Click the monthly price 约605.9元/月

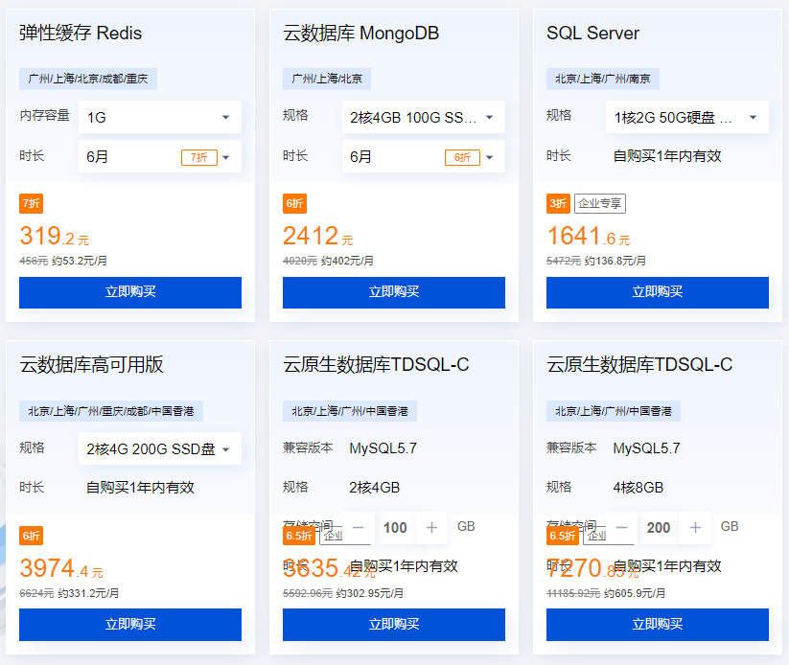(635, 593)
